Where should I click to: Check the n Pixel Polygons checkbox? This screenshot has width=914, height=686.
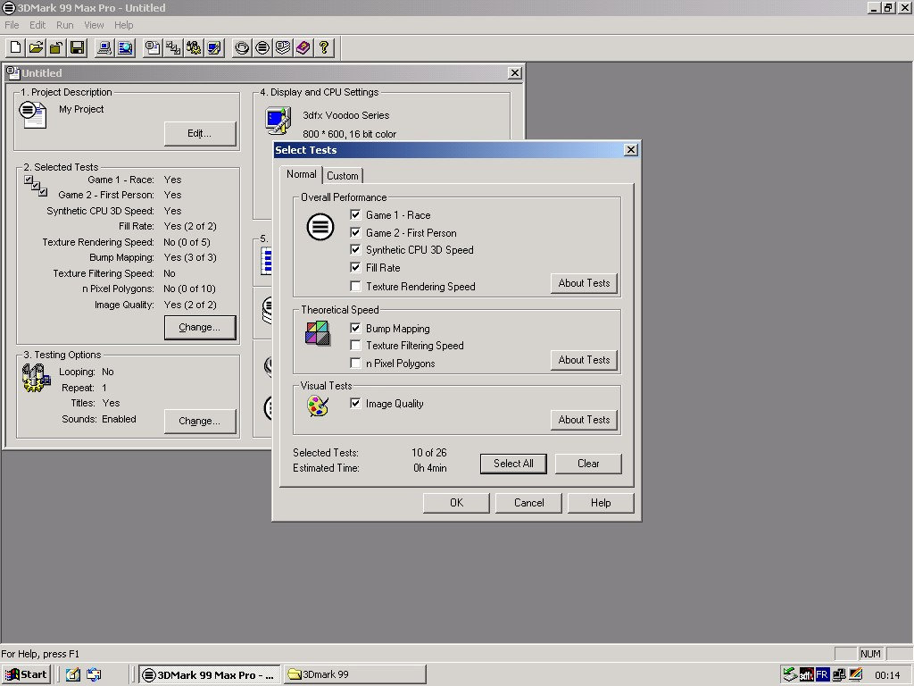(x=356, y=364)
